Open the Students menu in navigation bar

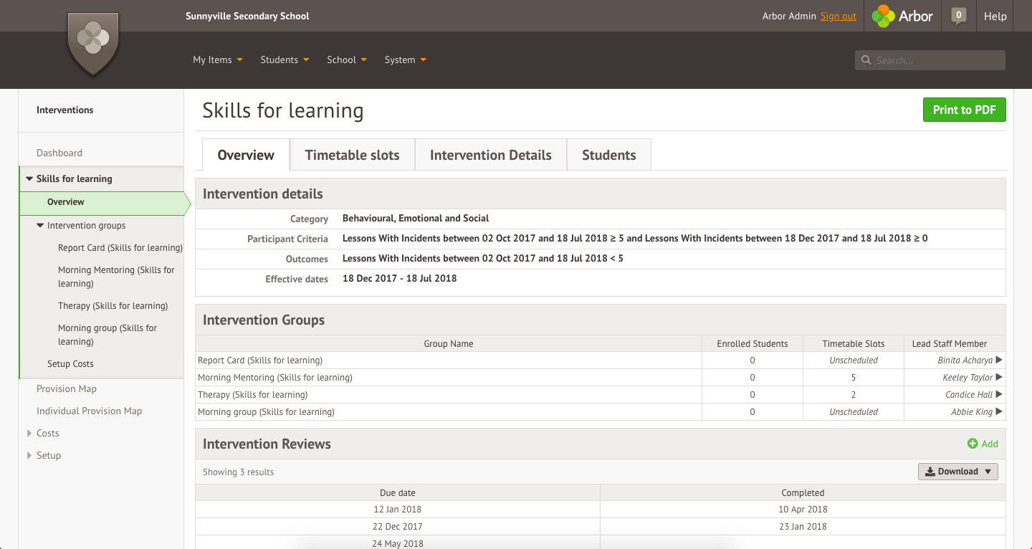[x=285, y=60]
